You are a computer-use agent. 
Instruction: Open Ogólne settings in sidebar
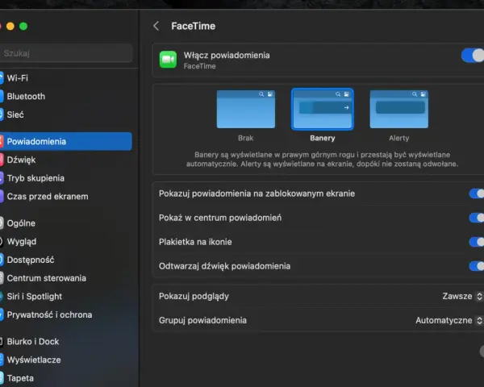click(x=66, y=223)
